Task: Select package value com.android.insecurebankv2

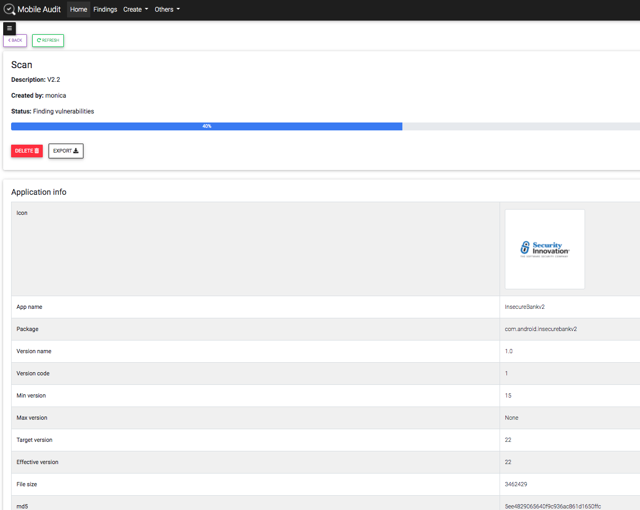Action: point(541,329)
